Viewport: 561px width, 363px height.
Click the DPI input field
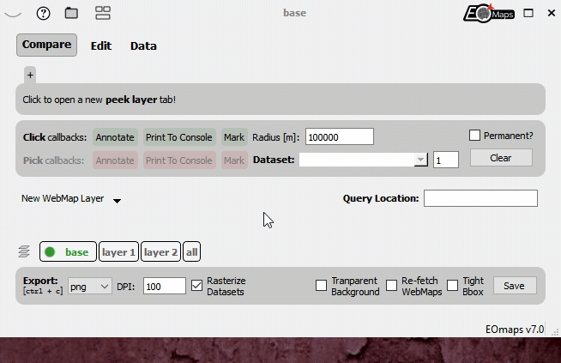(165, 286)
